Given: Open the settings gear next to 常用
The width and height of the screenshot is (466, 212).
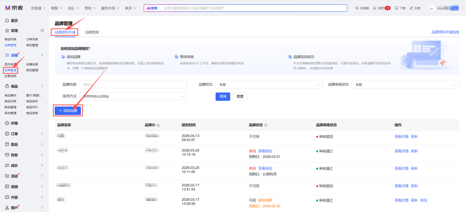Looking at the screenshot, I should [42, 31].
